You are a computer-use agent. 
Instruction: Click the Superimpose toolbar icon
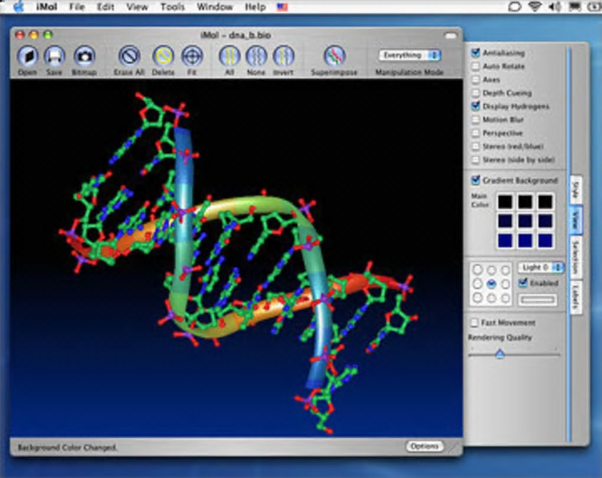click(x=335, y=57)
